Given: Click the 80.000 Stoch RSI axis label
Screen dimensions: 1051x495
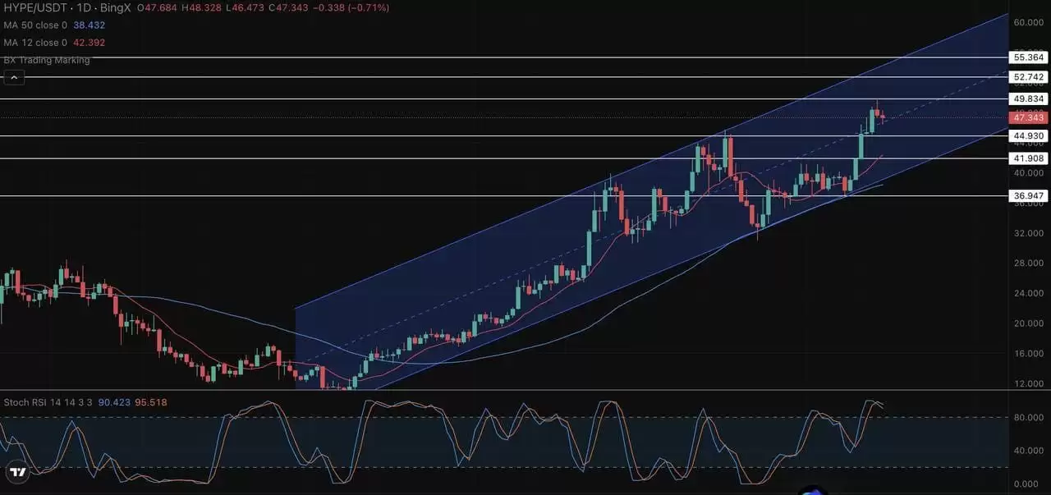Looking at the screenshot, I should tap(1028, 417).
